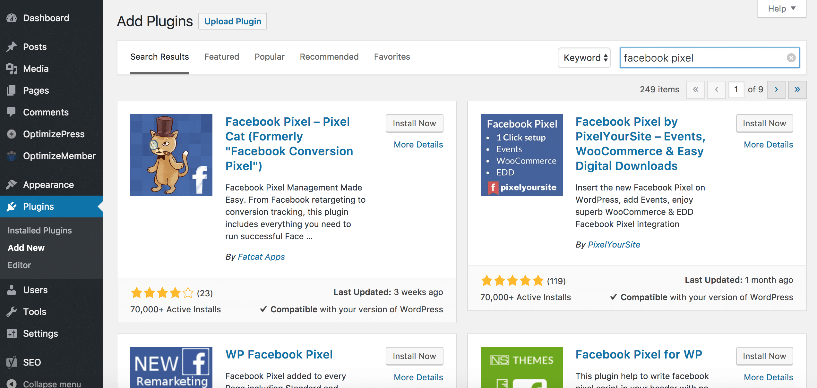
Task: Click the Appearance paintbrush icon
Action: [x=12, y=185]
